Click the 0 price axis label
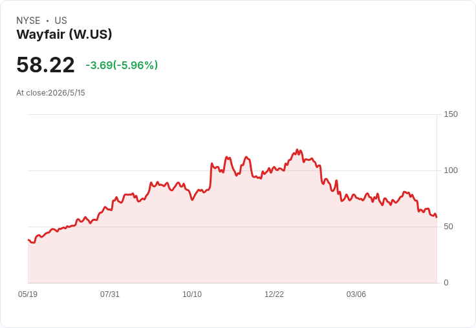The width and height of the screenshot is (476, 328). pyautogui.click(x=446, y=283)
